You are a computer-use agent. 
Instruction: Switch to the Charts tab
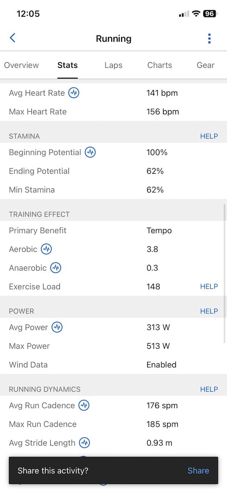pyautogui.click(x=160, y=65)
